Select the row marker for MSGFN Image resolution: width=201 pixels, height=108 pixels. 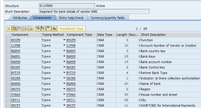[8, 40]
